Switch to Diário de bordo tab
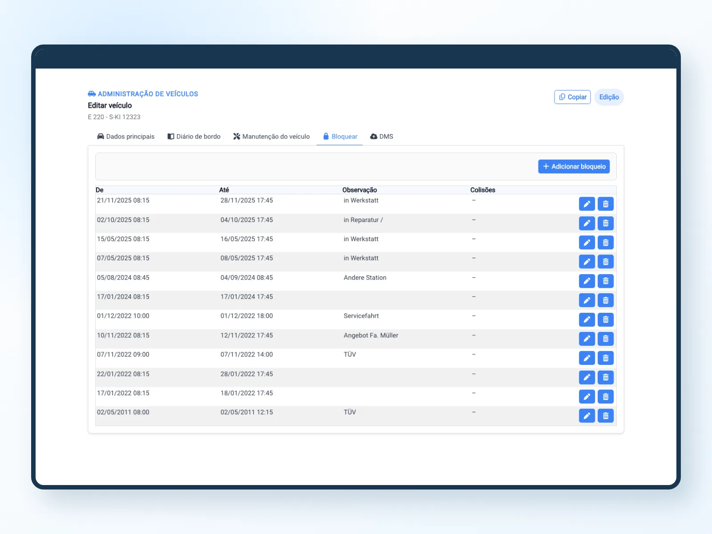This screenshot has height=534, width=712. (194, 137)
